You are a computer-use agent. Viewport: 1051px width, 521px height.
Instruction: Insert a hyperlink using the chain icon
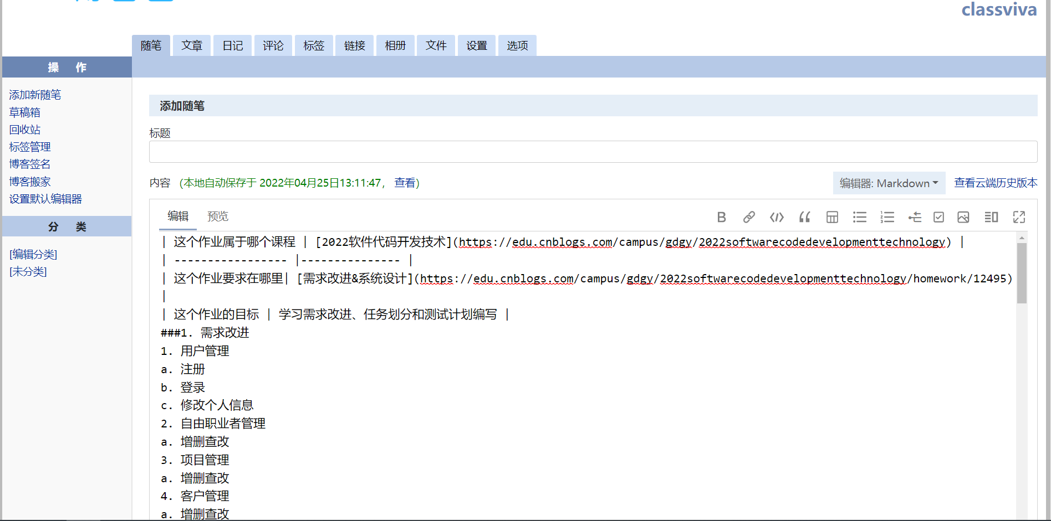[749, 217]
